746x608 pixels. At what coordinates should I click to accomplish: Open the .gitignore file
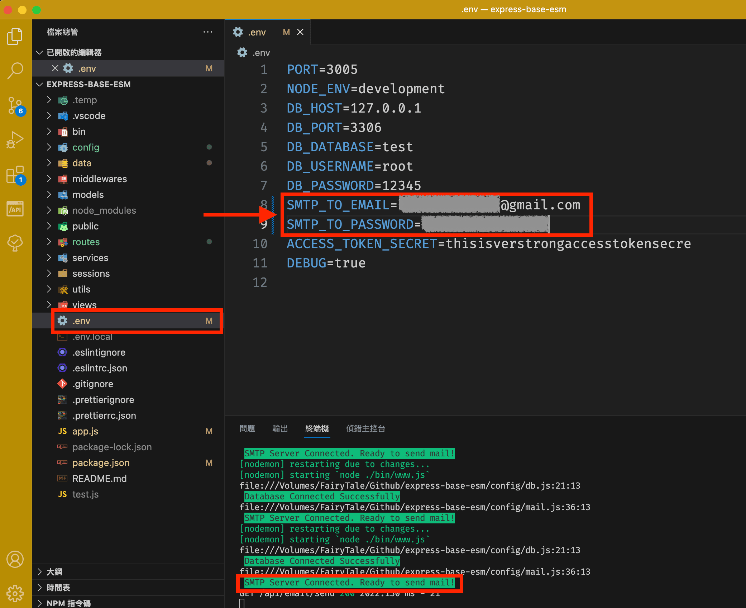coord(128,384)
